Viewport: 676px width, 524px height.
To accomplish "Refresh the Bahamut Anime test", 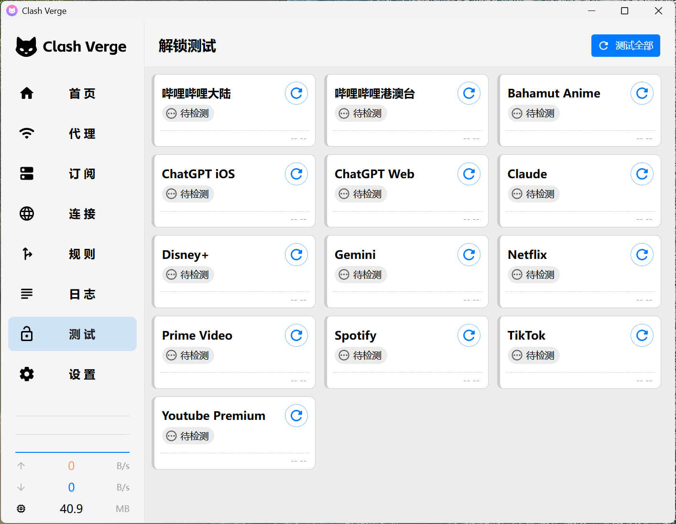I will pyautogui.click(x=642, y=94).
